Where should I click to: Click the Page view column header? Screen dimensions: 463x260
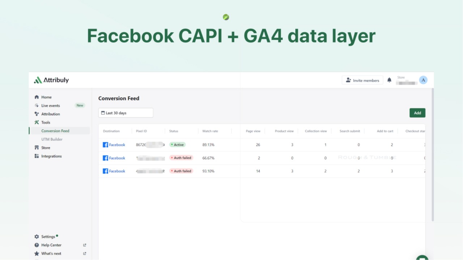tap(253, 131)
